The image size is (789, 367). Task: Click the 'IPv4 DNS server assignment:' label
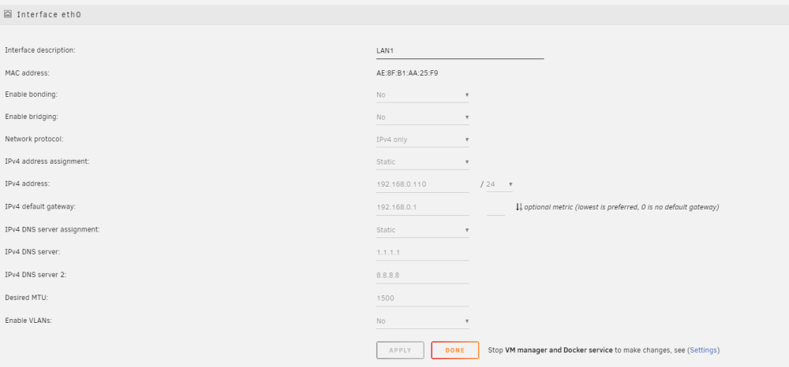click(52, 229)
